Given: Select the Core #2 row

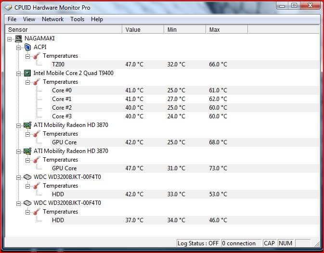Looking at the screenshot, I should pyautogui.click(x=185, y=108).
